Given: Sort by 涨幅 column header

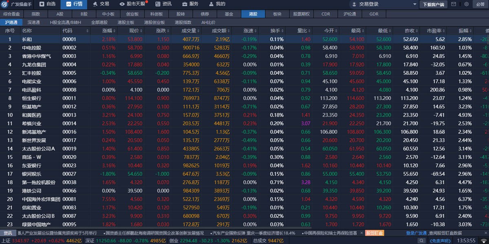Looking at the screenshot, I should tap(107, 31).
